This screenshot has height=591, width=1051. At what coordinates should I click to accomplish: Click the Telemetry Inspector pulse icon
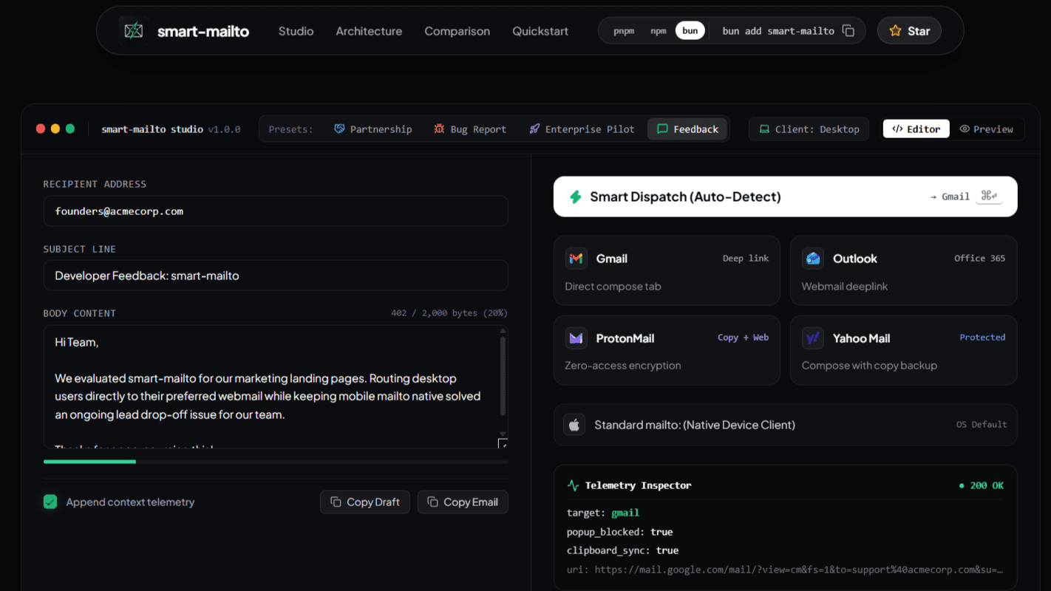pyautogui.click(x=573, y=485)
